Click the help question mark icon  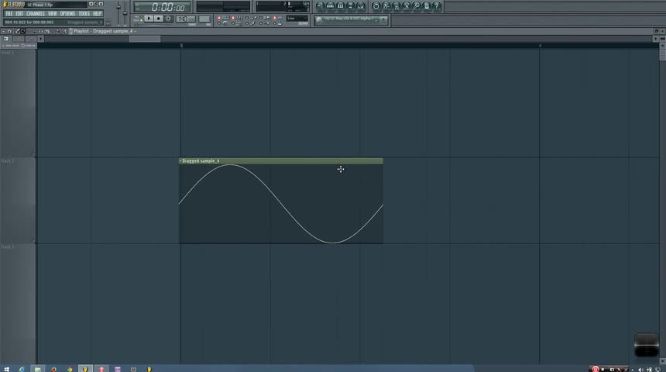pyautogui.click(x=436, y=6)
